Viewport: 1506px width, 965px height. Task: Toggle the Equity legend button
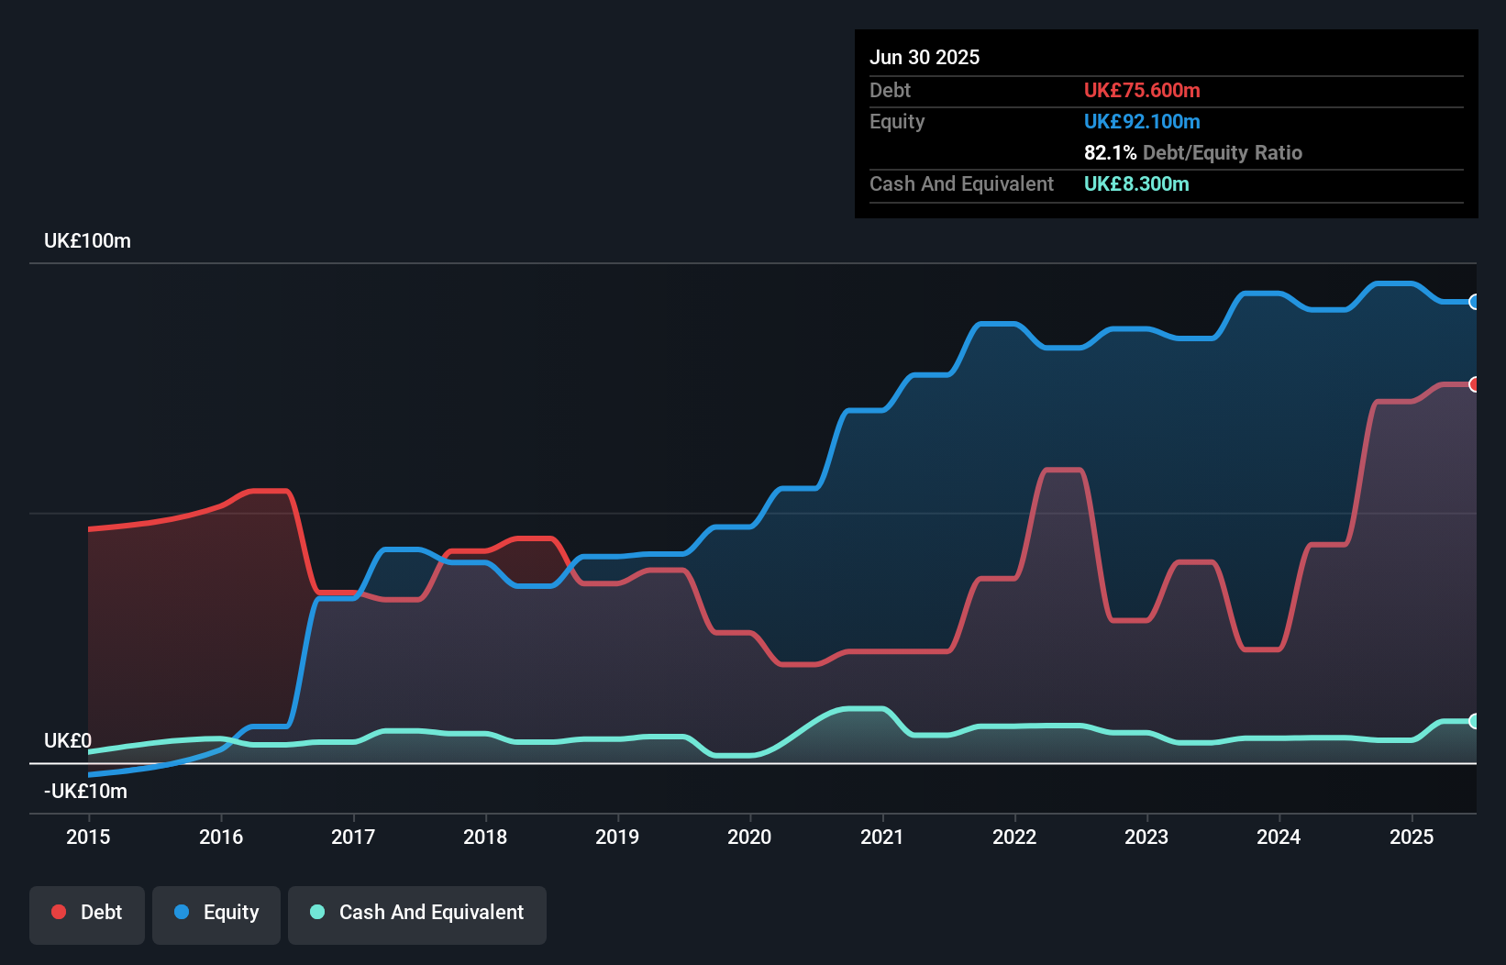point(216,913)
